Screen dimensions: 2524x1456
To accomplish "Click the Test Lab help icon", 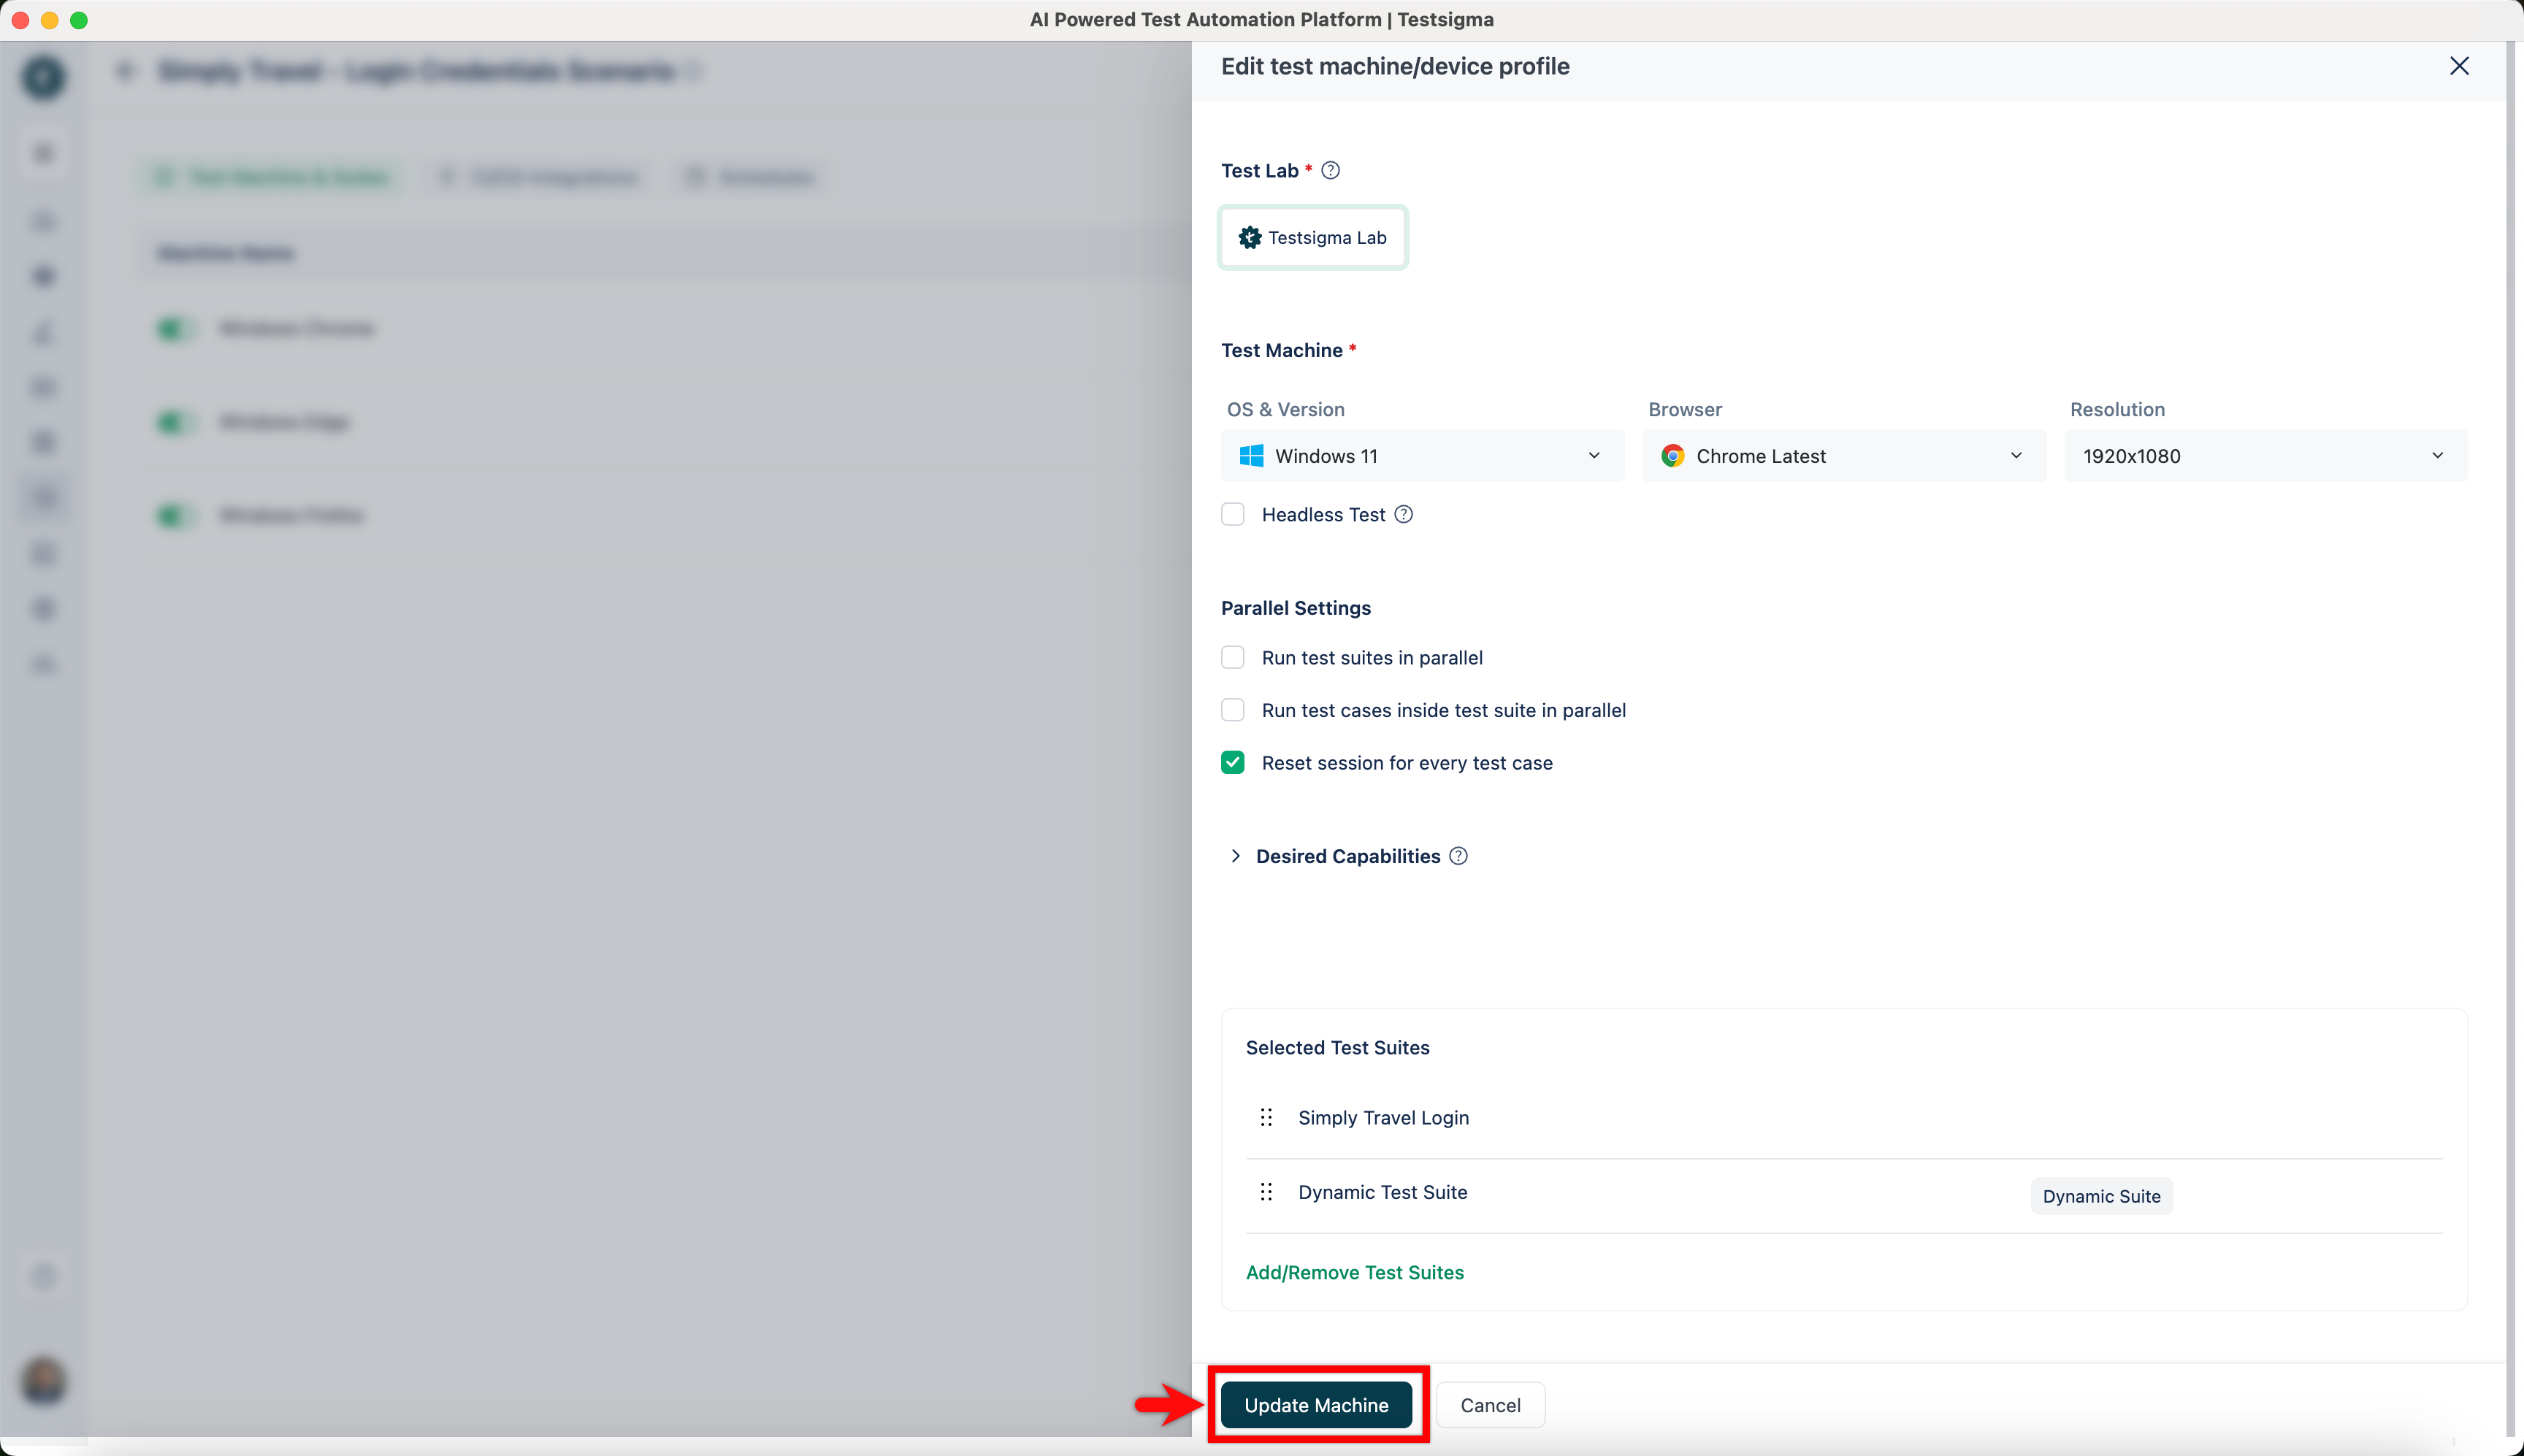I will 1330,171.
